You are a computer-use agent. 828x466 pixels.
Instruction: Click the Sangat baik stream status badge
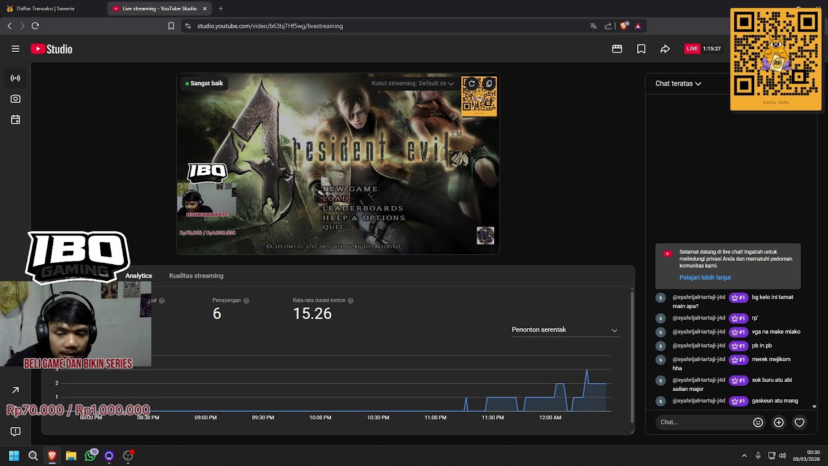tap(204, 83)
